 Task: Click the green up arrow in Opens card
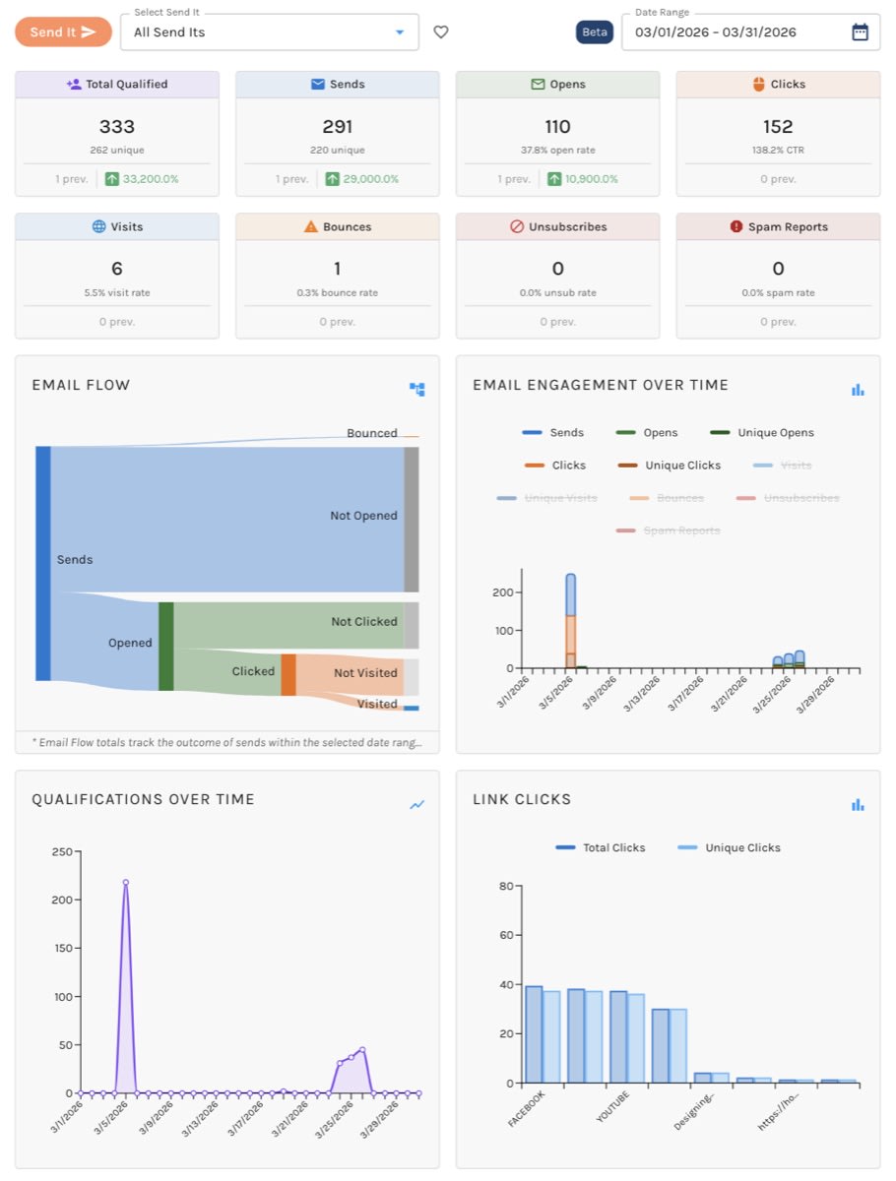point(553,179)
